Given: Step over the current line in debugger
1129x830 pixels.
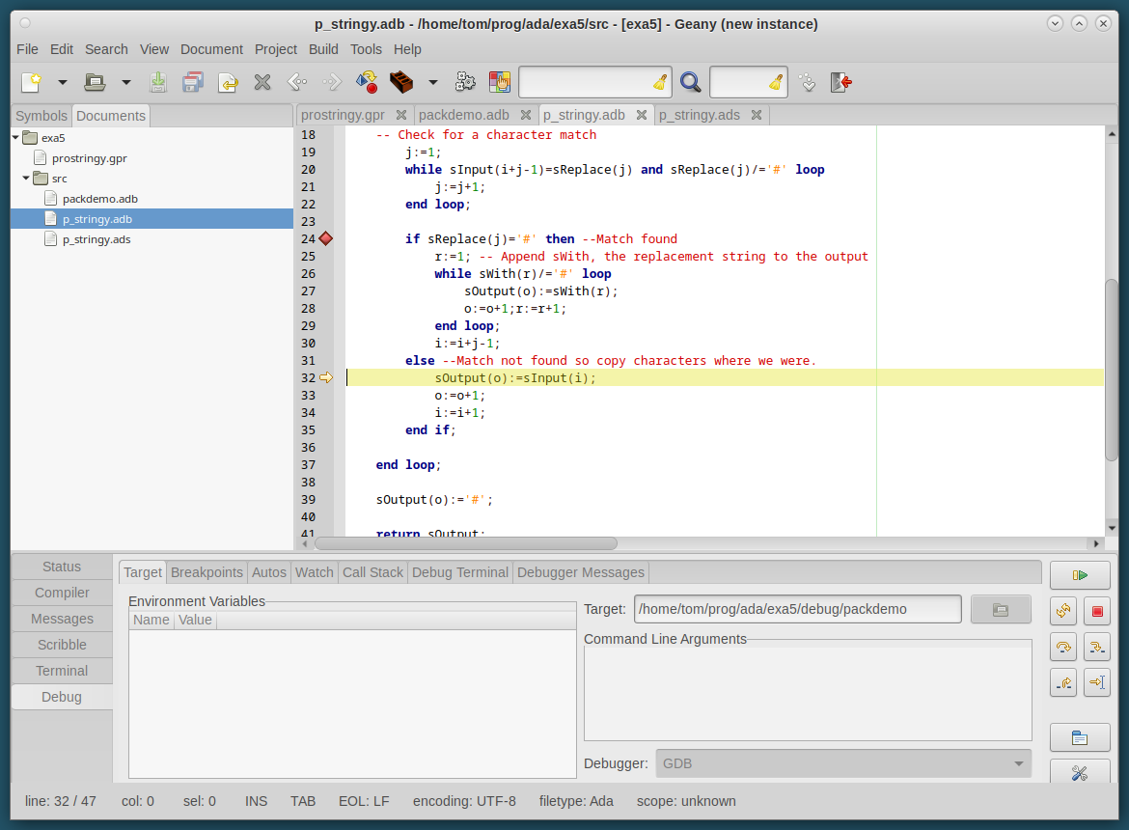Looking at the screenshot, I should 1062,647.
